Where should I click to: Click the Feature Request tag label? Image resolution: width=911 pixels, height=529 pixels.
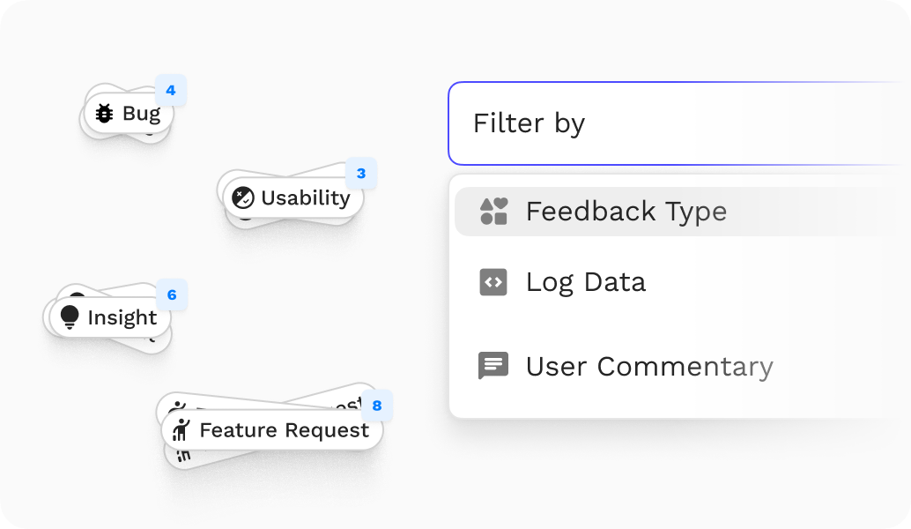click(x=284, y=430)
